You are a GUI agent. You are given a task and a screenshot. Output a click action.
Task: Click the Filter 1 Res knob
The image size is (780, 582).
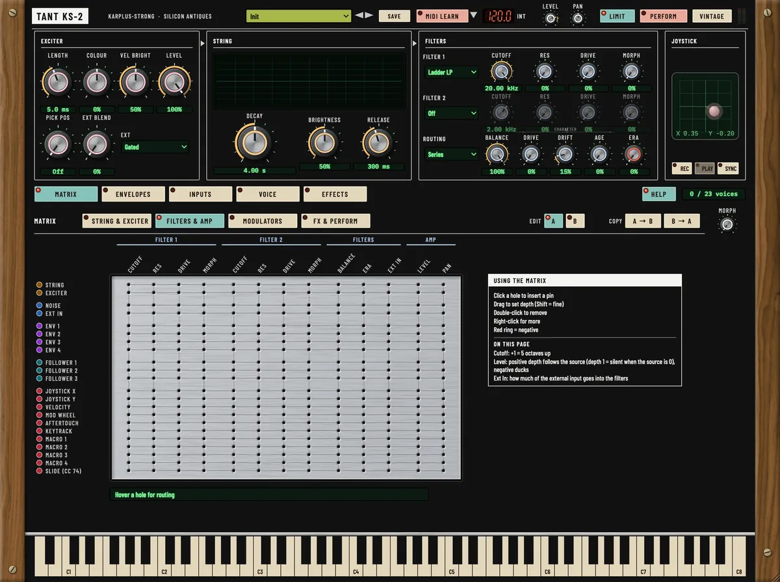(545, 72)
